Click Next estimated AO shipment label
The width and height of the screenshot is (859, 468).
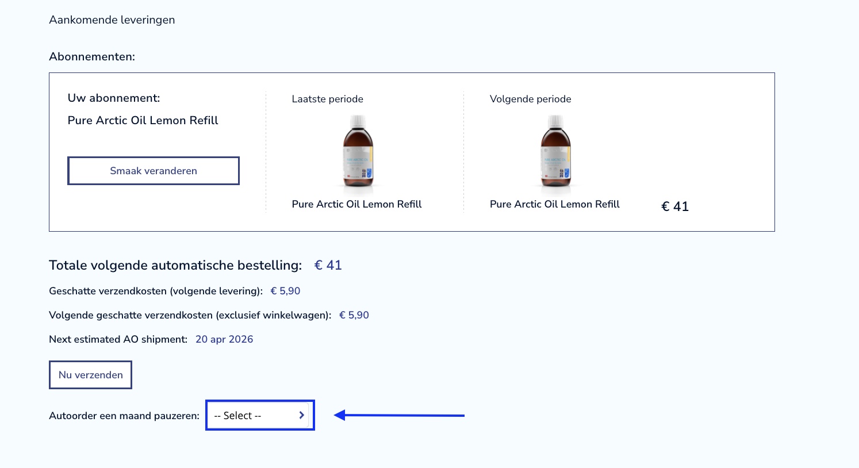(x=118, y=339)
